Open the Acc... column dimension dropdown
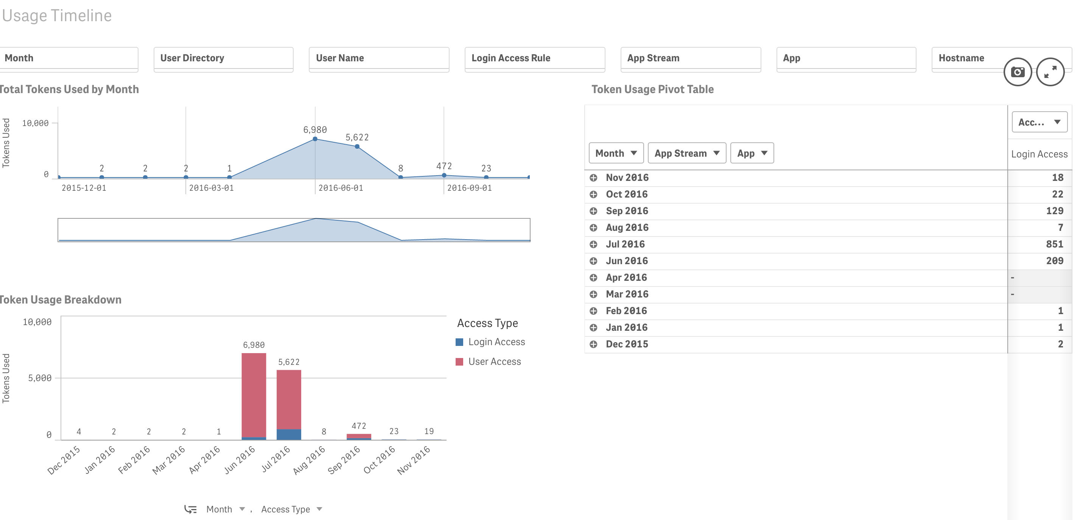1080x520 pixels. click(1040, 122)
